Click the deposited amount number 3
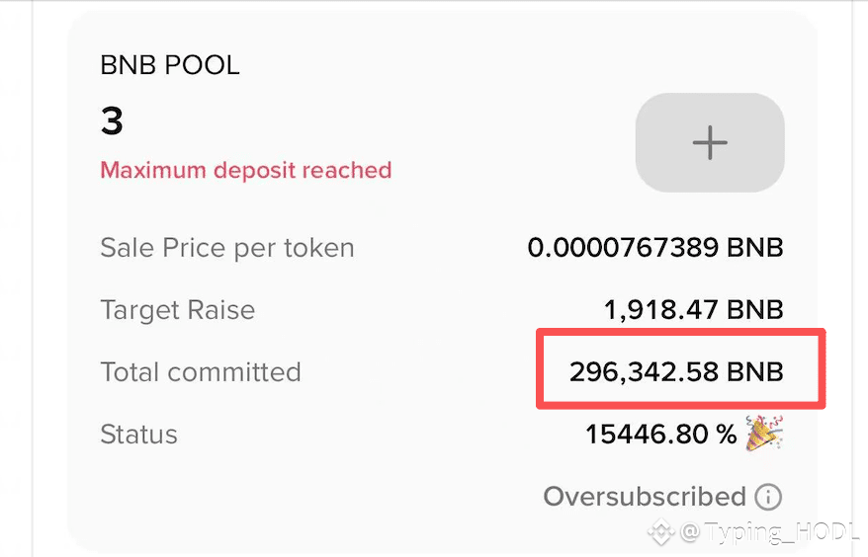Screen dimensions: 868x557 point(112,120)
